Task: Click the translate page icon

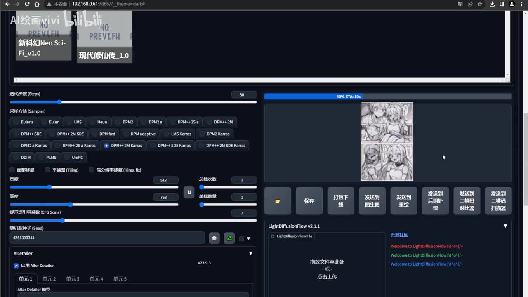Action: 460,4
